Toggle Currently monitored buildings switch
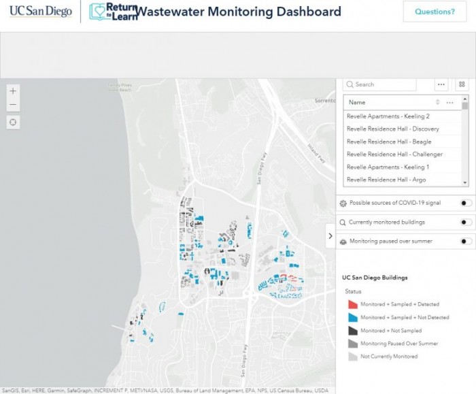476x394 pixels. 466,222
